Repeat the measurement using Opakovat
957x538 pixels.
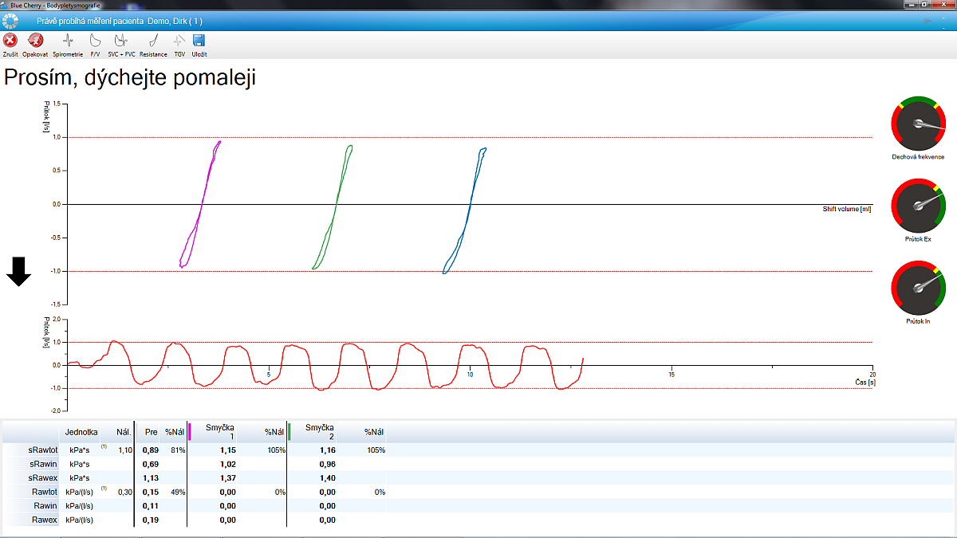tap(35, 42)
